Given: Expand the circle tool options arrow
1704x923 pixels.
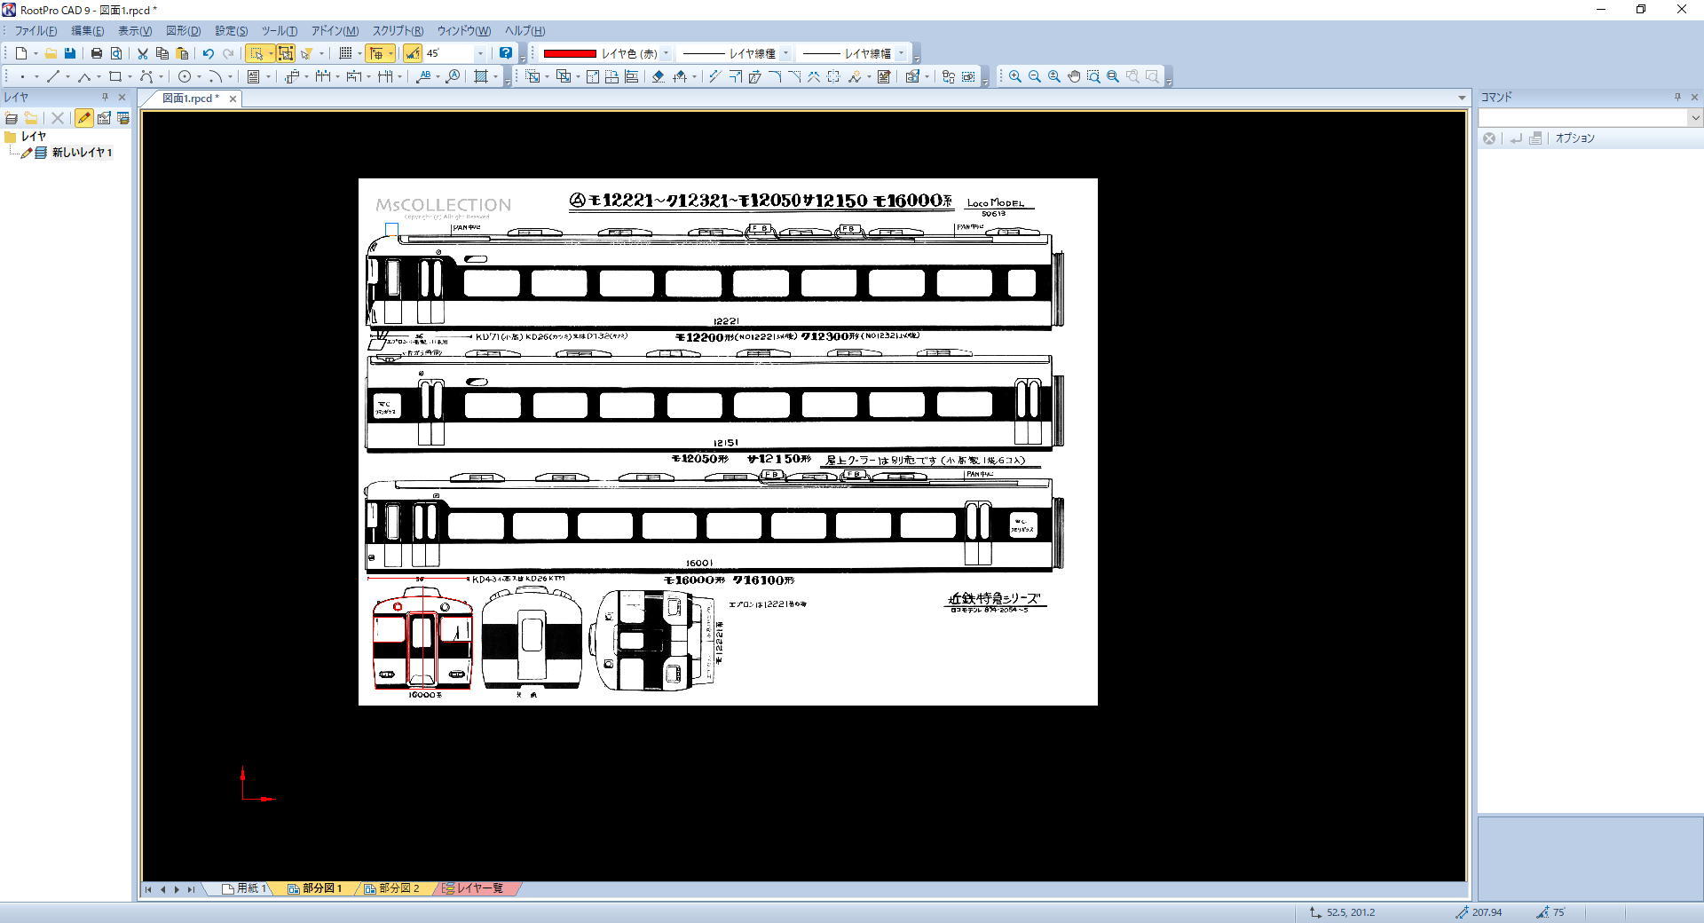Looking at the screenshot, I should 199,76.
